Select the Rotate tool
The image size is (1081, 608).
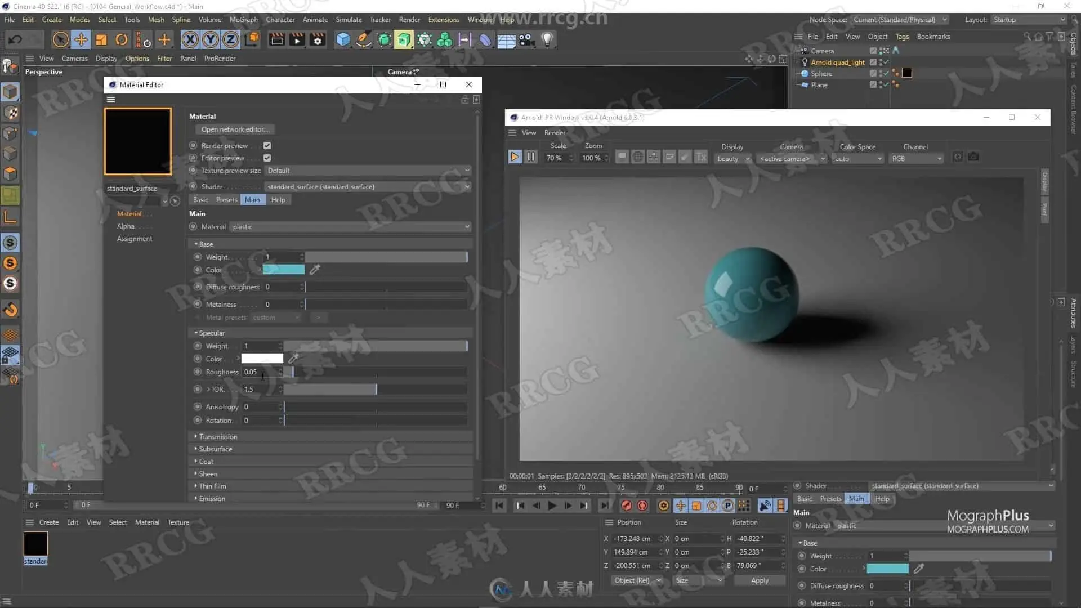coord(122,39)
